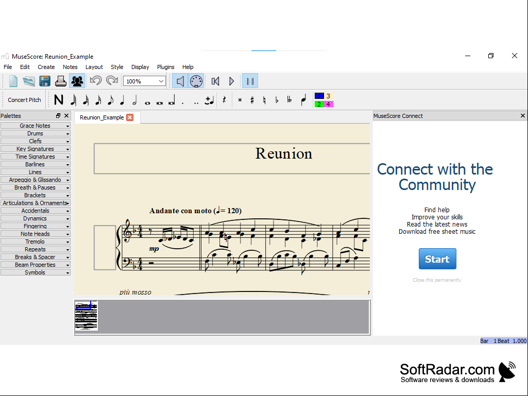Select the 16th note duration
Screen dimensions: 528x396
point(98,100)
